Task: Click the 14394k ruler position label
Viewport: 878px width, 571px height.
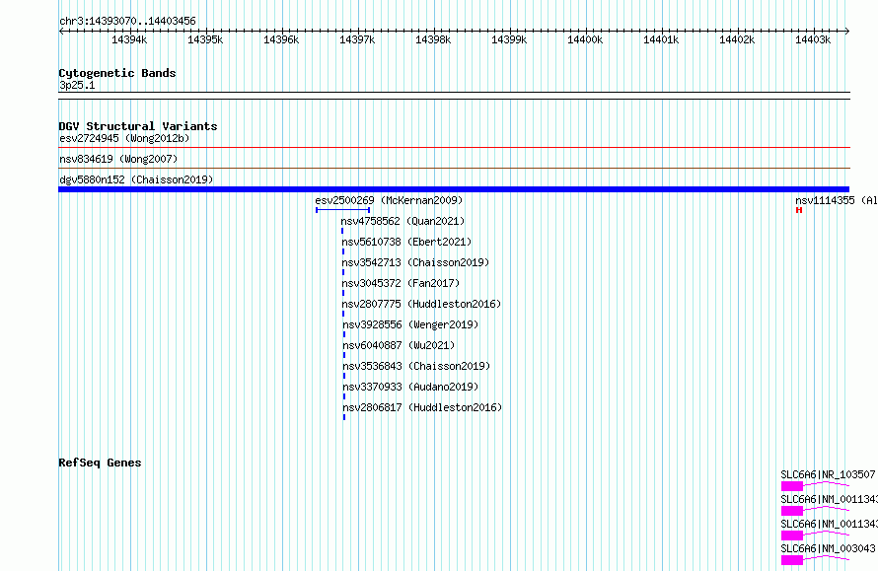Action: pos(129,39)
